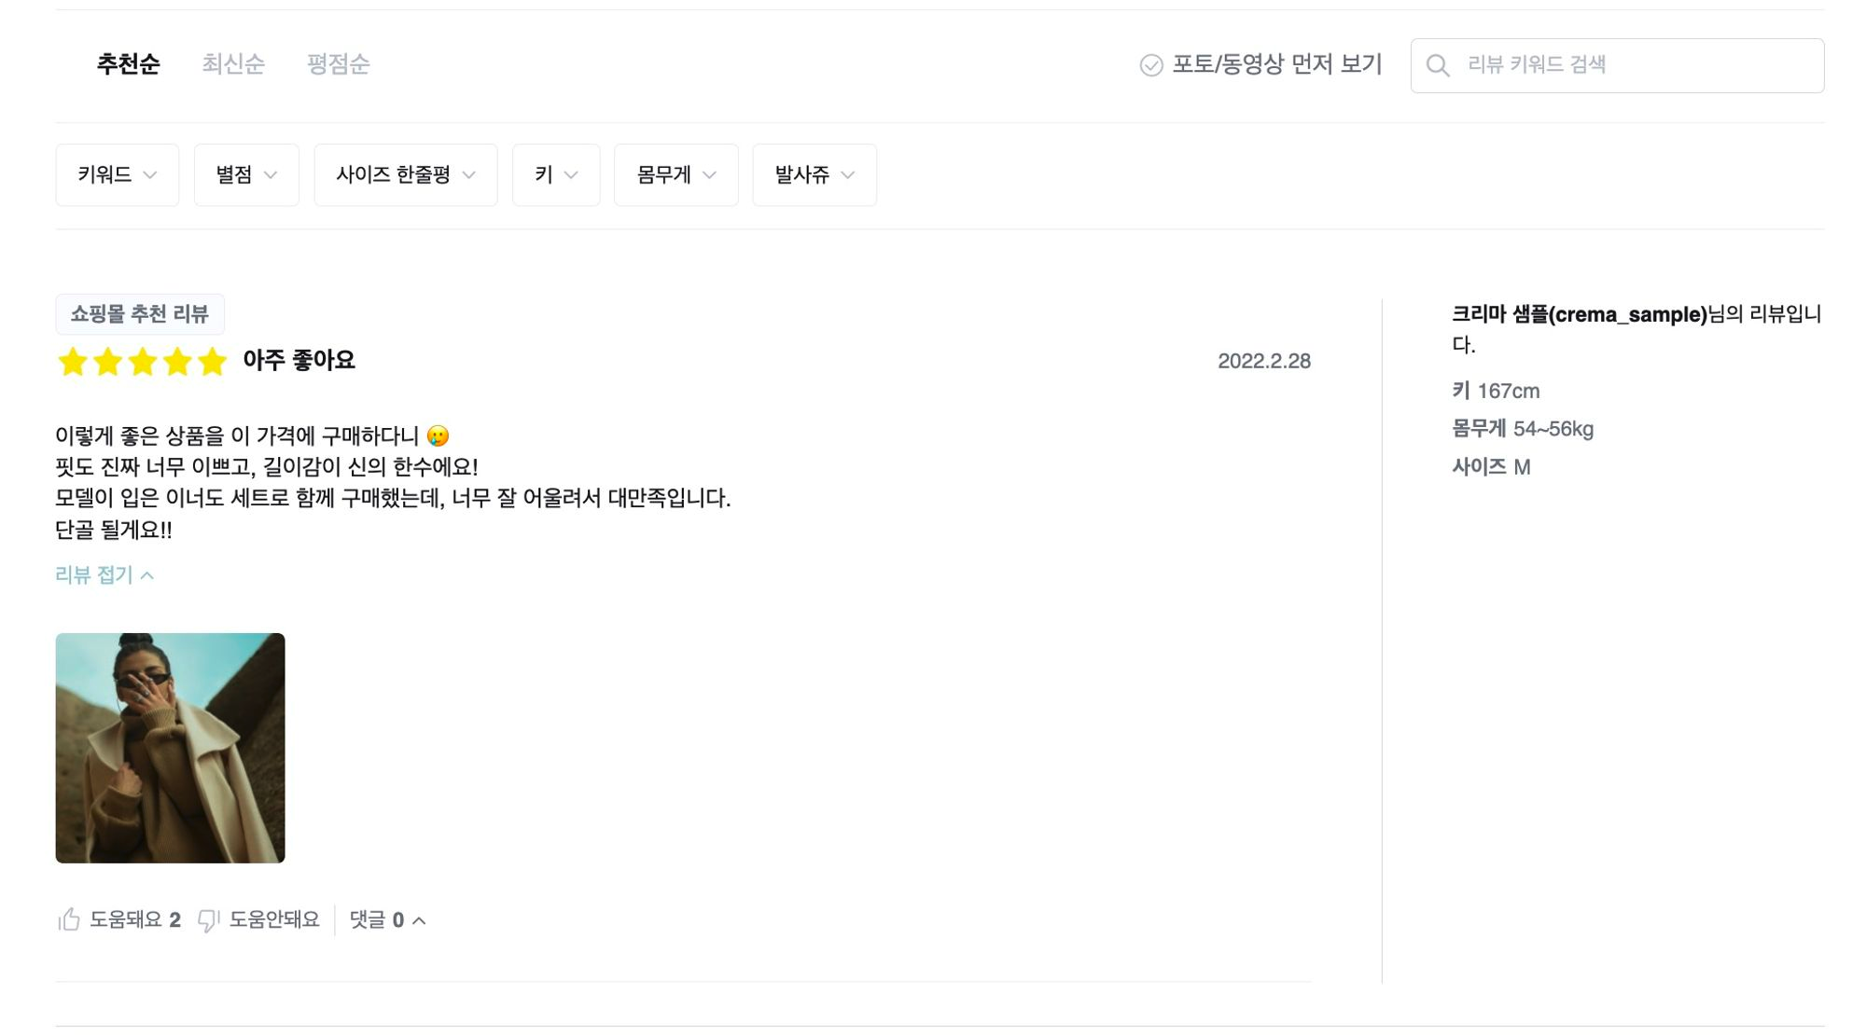Image resolution: width=1866 pixels, height=1035 pixels.
Task: Expand the 발사쥬 filter dropdown
Action: [815, 175]
